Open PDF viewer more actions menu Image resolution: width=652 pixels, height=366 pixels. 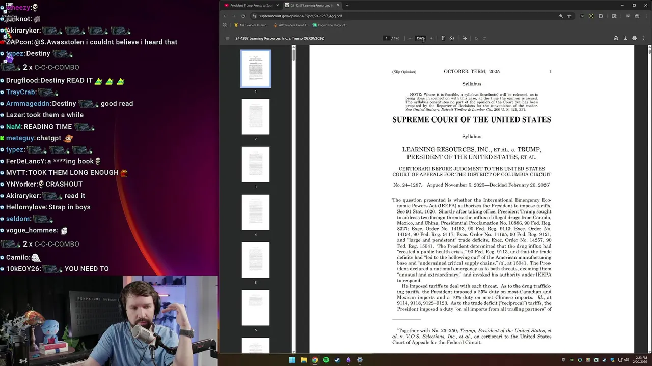(x=644, y=38)
